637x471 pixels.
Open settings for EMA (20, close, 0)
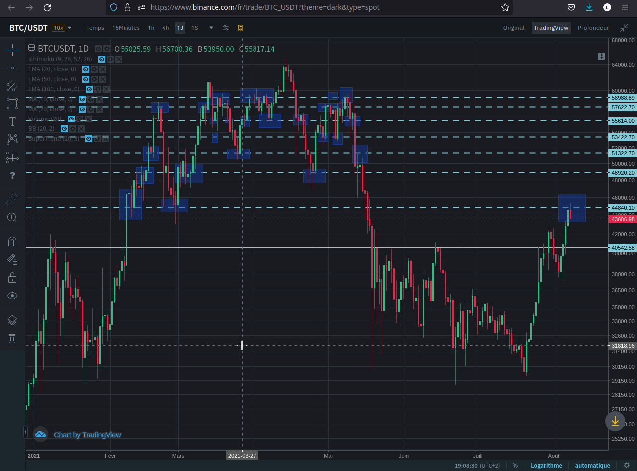94,69
